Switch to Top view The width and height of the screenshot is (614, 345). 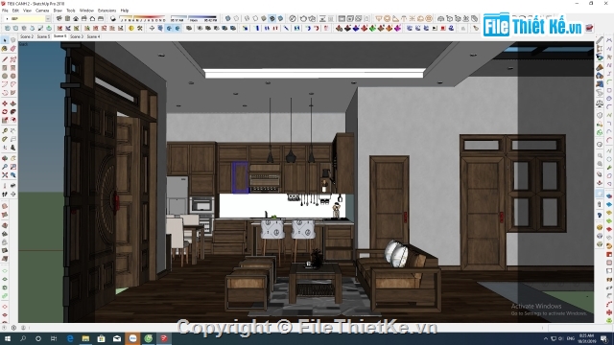(x=67, y=18)
